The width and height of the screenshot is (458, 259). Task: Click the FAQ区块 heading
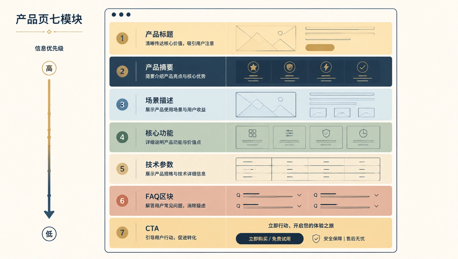pos(159,197)
